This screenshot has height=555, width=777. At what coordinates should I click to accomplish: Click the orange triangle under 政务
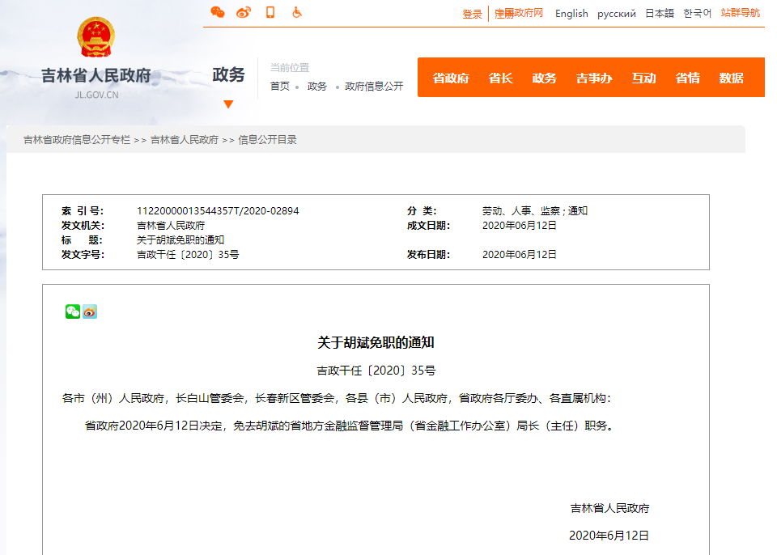(228, 104)
